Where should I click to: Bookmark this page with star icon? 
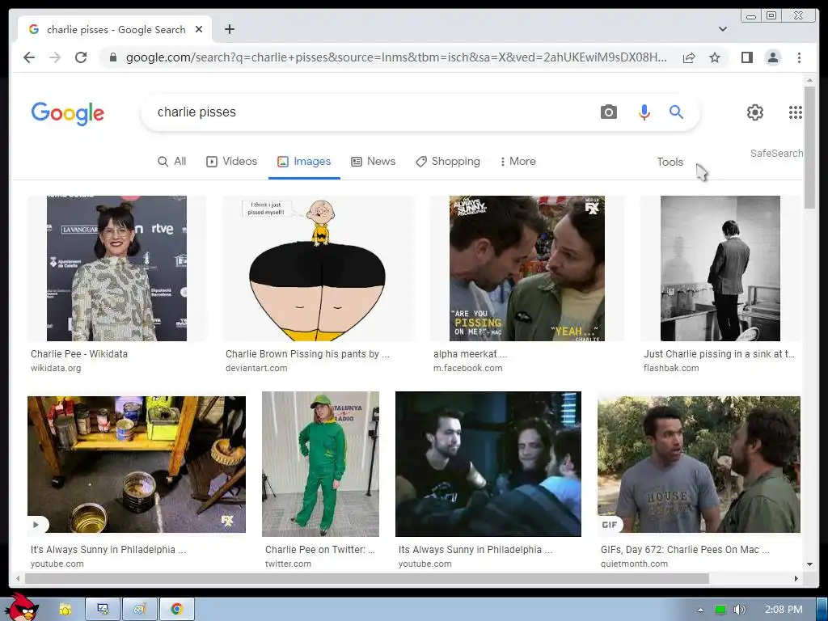(715, 57)
